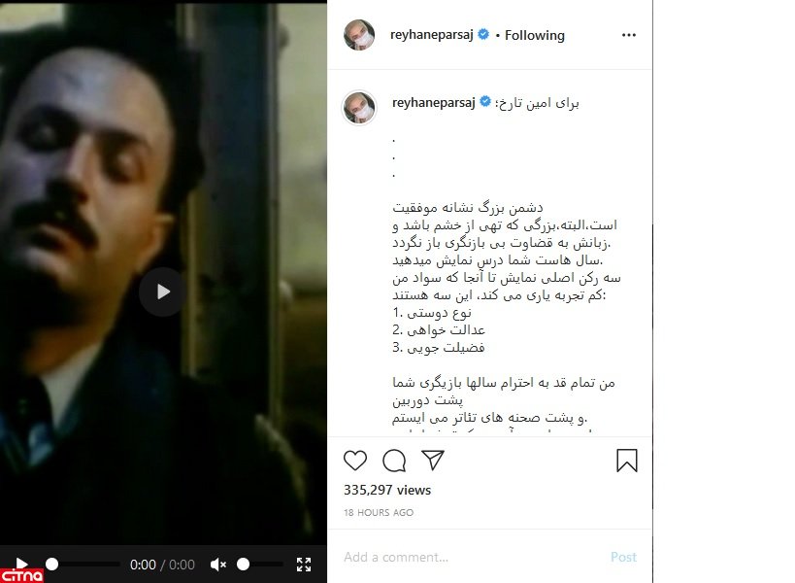The width and height of the screenshot is (795, 583).
Task: Enter fullscreen with the expand icon
Action: pos(304,565)
